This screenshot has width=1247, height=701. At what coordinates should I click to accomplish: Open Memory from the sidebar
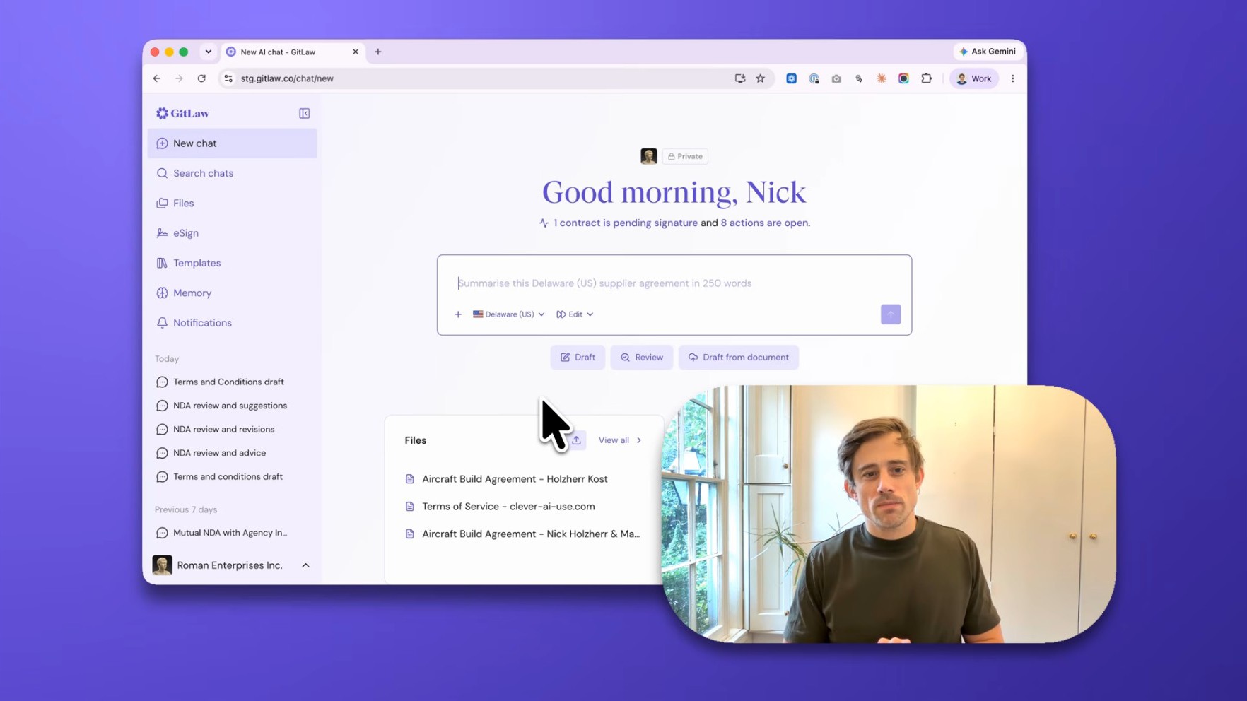(232, 293)
